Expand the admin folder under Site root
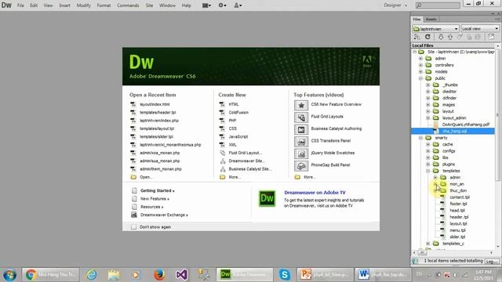502x282 pixels. (x=420, y=59)
